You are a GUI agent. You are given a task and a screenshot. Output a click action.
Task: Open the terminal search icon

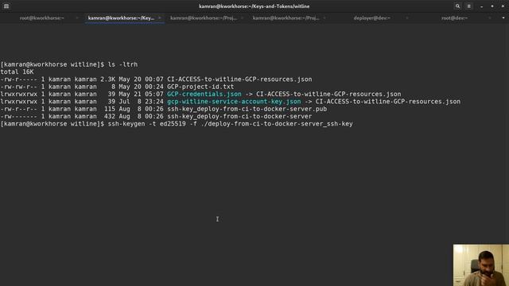click(x=458, y=6)
